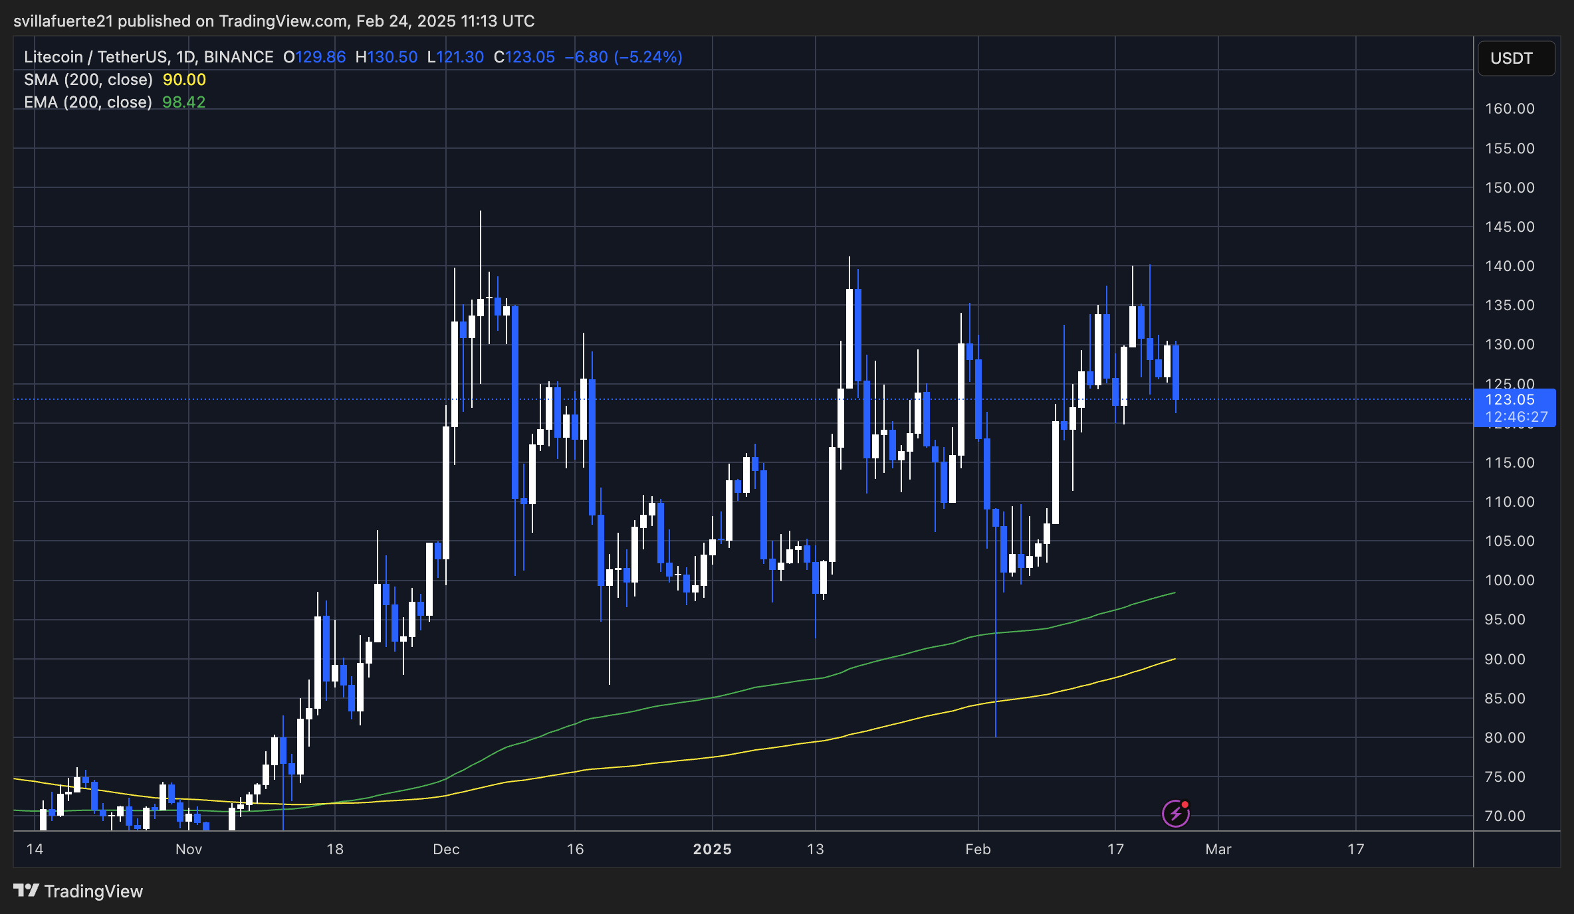Click the open price value 129.86
Image resolution: width=1574 pixels, height=914 pixels.
click(320, 57)
